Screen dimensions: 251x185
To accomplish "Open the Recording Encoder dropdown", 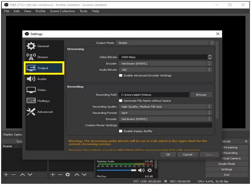I will (x=165, y=119).
